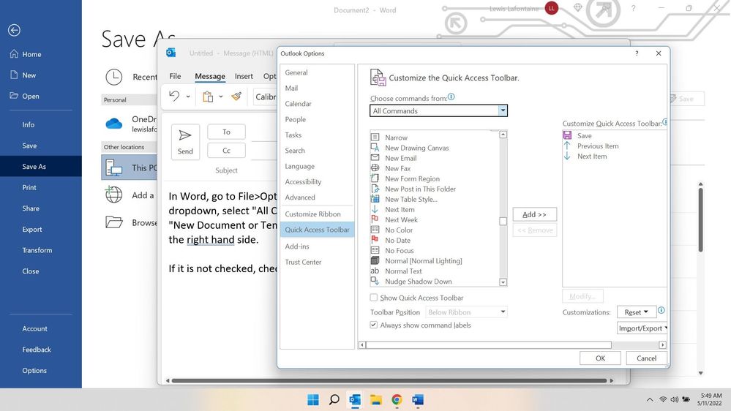Click commands list scroll down arrow
731x411 pixels.
coord(503,282)
